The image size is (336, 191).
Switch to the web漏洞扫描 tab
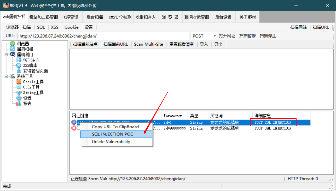click(14, 17)
